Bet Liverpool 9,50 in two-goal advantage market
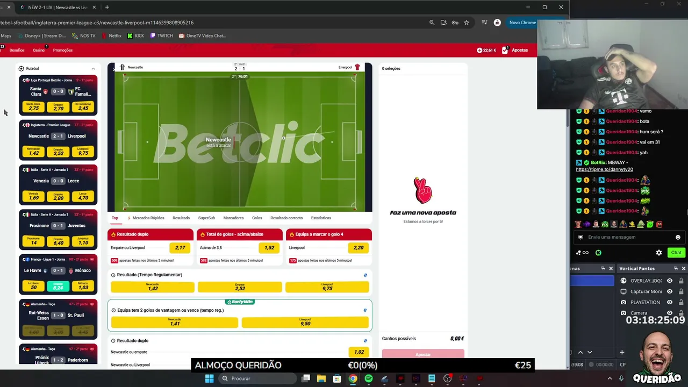 305,322
